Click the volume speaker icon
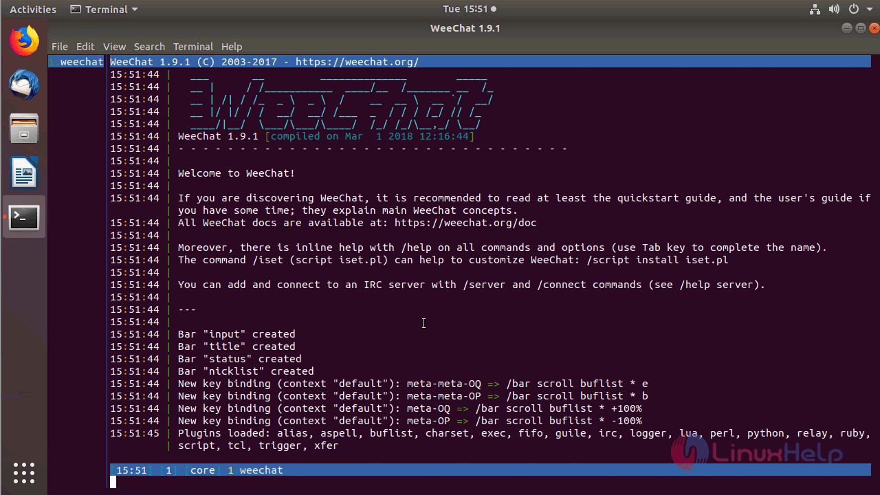Image resolution: width=880 pixels, height=495 pixels. 834,9
